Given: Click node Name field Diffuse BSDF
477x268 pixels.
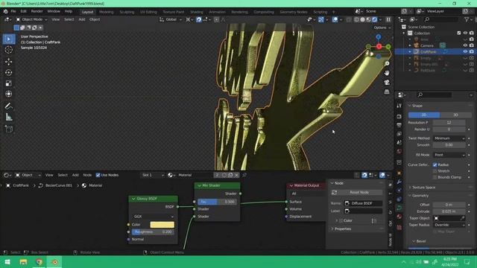Looking at the screenshot, I should tap(363, 203).
